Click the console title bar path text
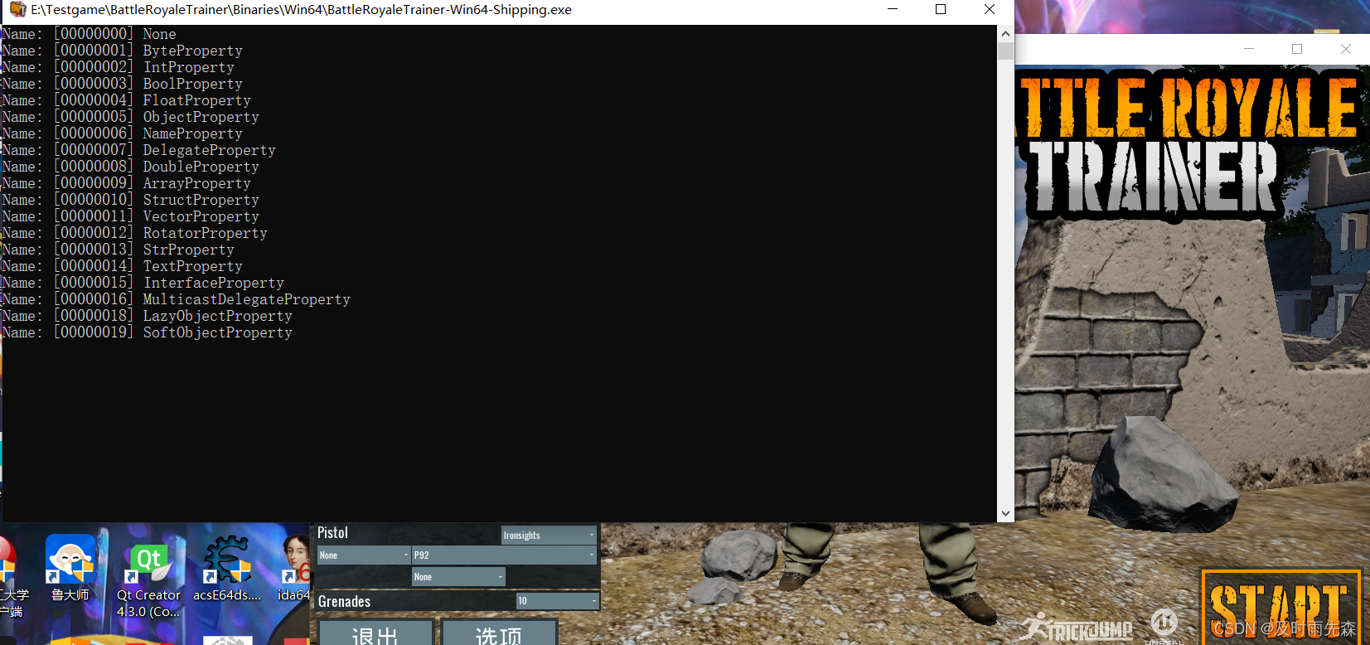The width and height of the screenshot is (1370, 645). [x=301, y=10]
